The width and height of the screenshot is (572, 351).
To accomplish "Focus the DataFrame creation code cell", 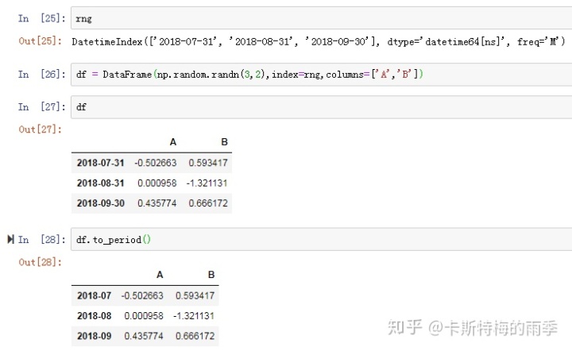I will tap(322, 75).
